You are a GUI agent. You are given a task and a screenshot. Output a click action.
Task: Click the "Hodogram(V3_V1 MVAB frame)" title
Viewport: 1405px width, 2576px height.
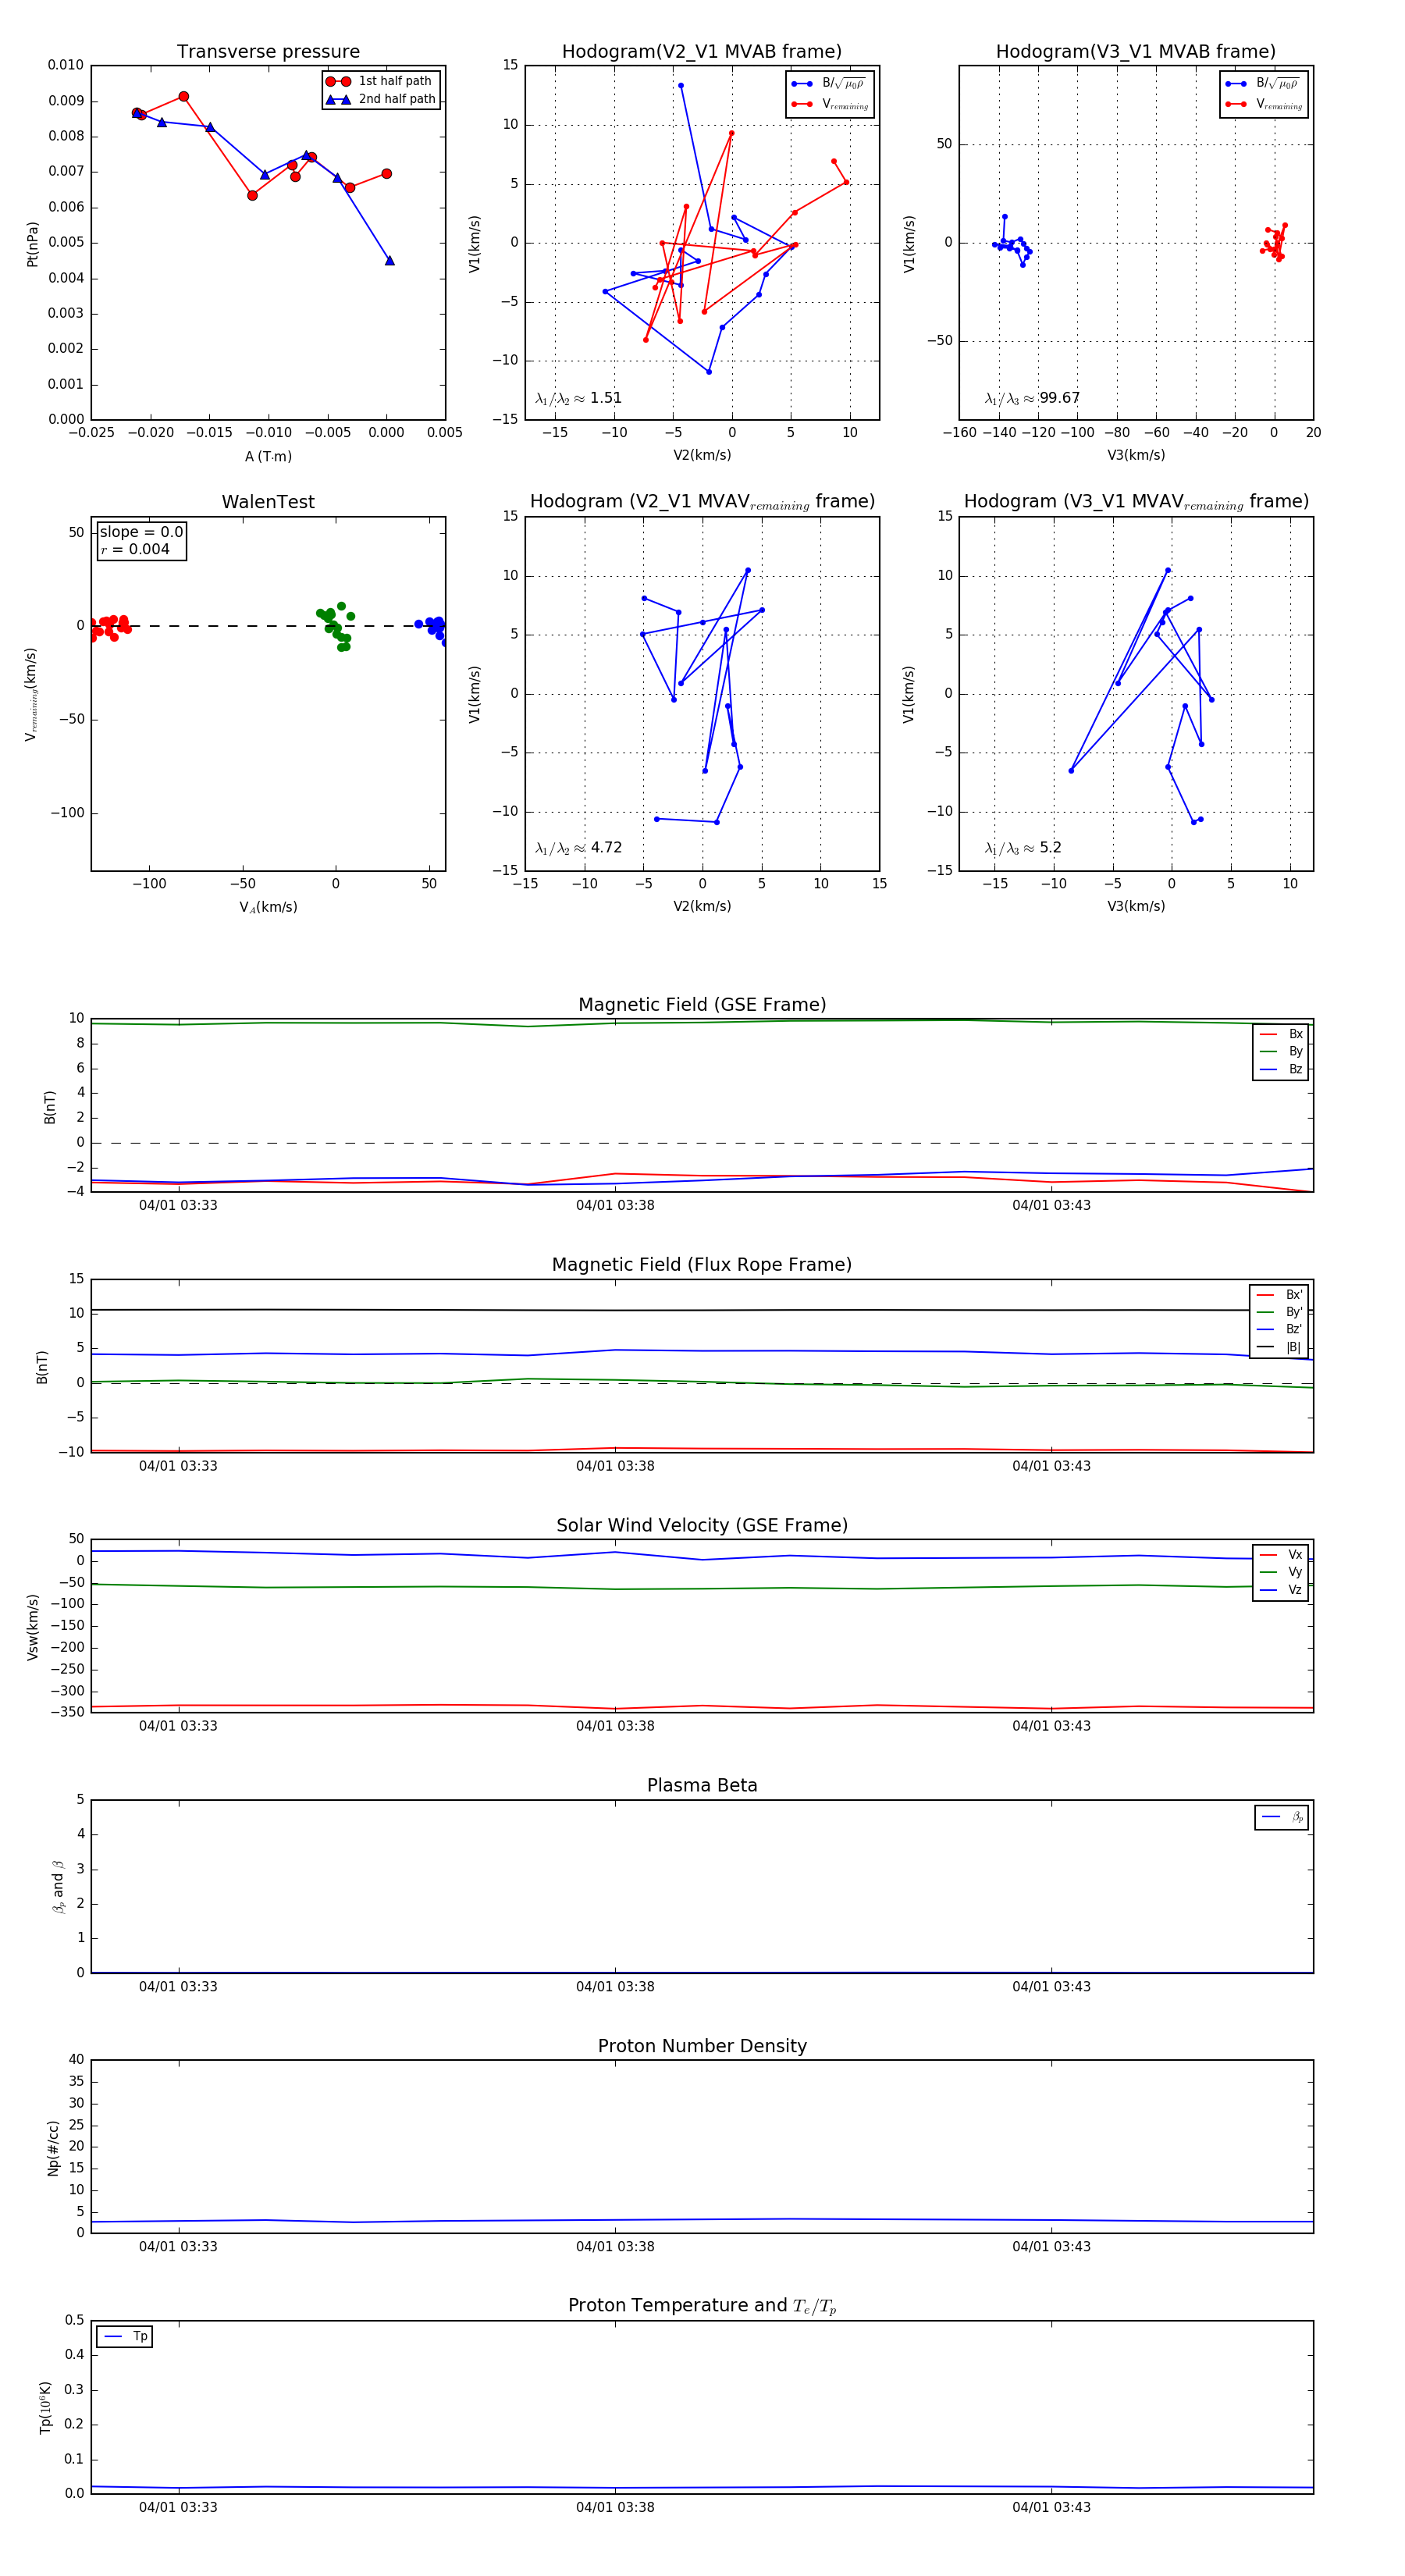[1136, 52]
